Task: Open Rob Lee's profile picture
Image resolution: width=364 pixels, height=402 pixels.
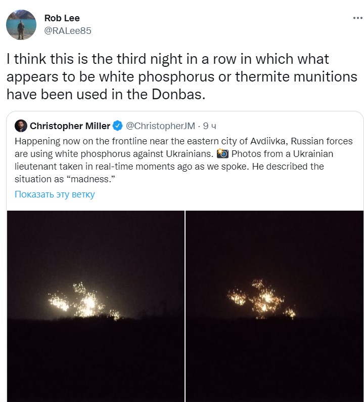Action: [21, 24]
